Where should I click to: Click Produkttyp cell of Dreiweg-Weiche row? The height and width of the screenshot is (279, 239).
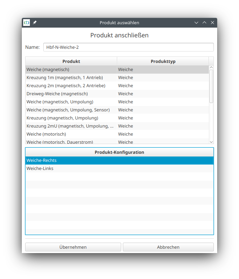[163, 94]
